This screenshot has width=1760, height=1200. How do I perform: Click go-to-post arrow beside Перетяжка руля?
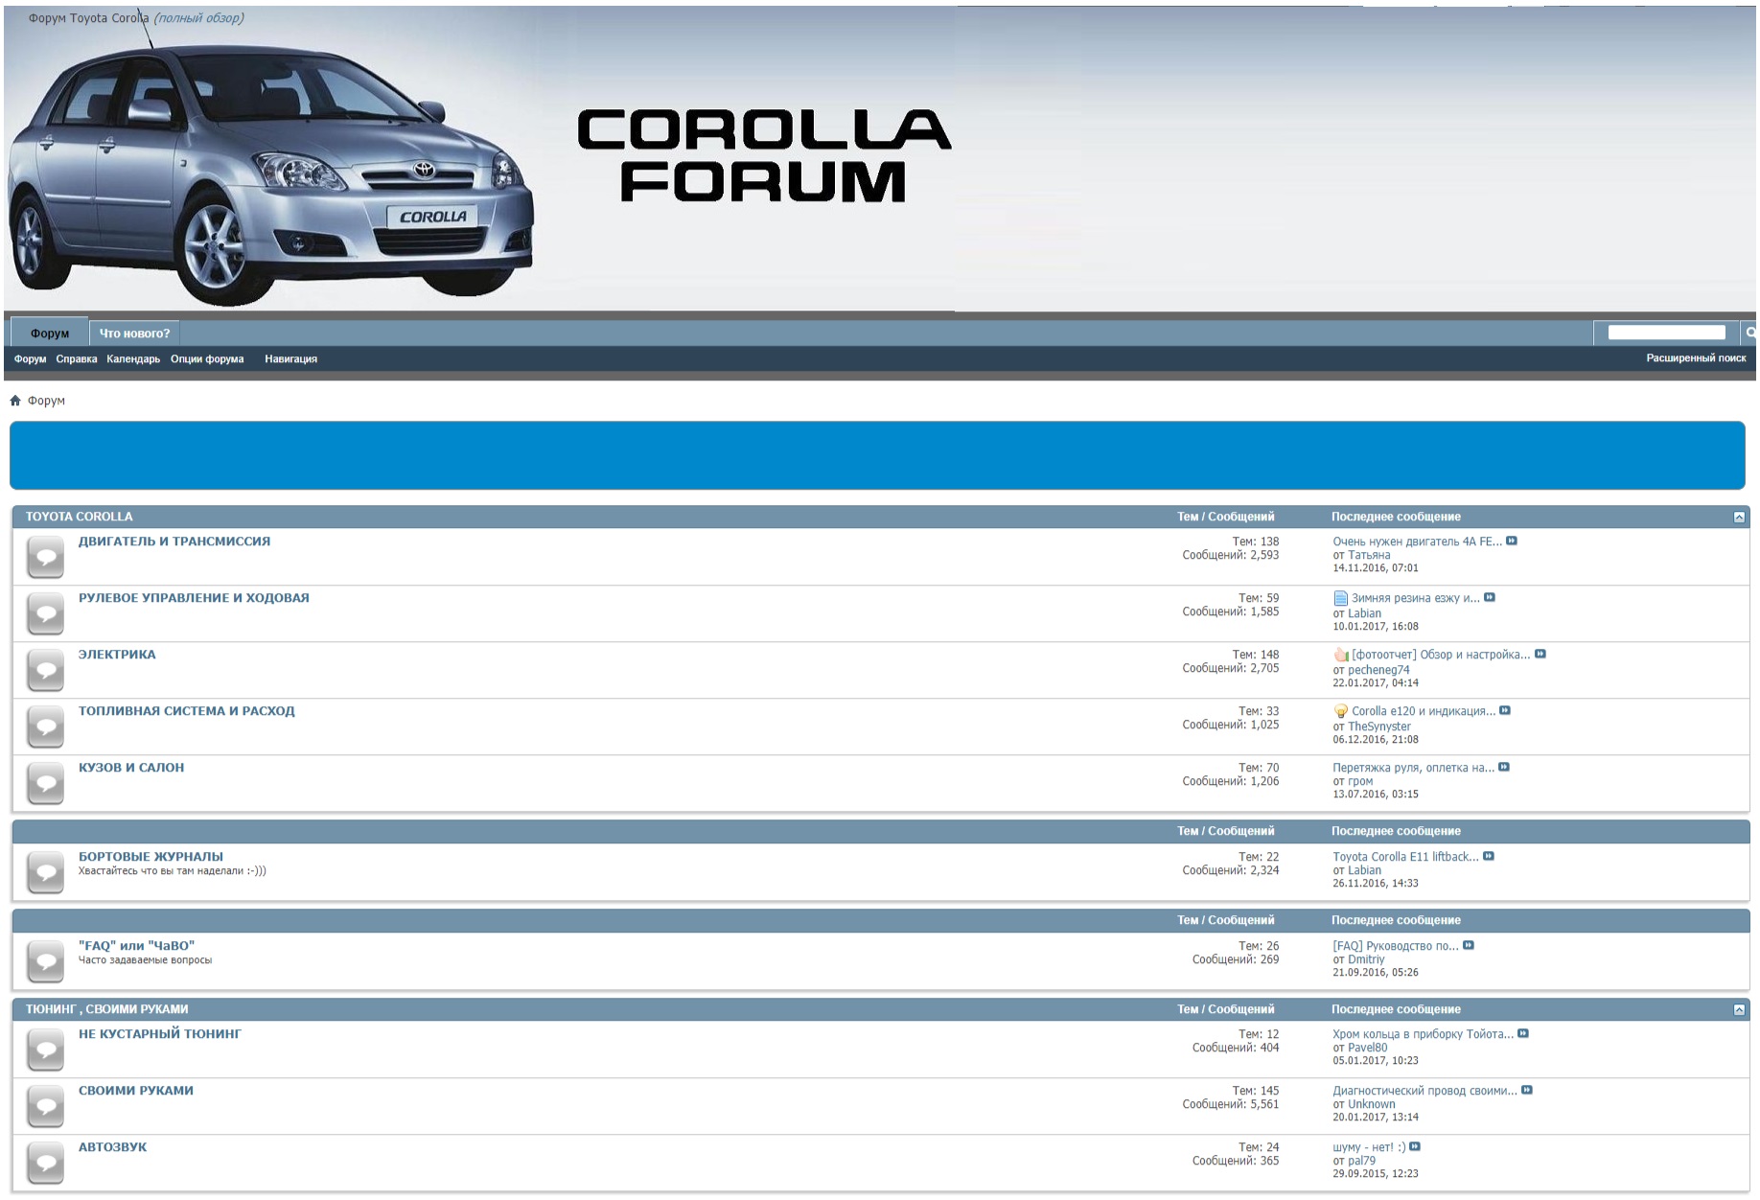click(x=1504, y=768)
